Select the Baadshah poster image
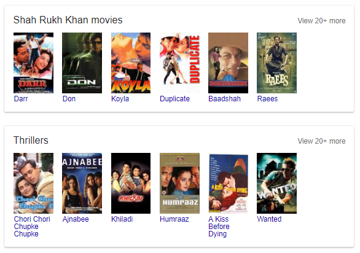The width and height of the screenshot is (360, 253). [x=228, y=63]
